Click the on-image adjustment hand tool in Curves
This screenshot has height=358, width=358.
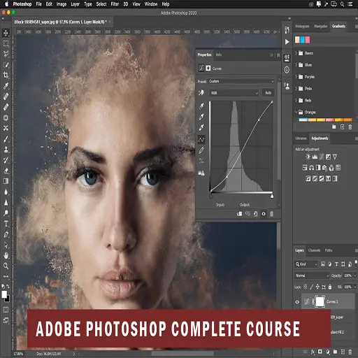pyautogui.click(x=201, y=93)
